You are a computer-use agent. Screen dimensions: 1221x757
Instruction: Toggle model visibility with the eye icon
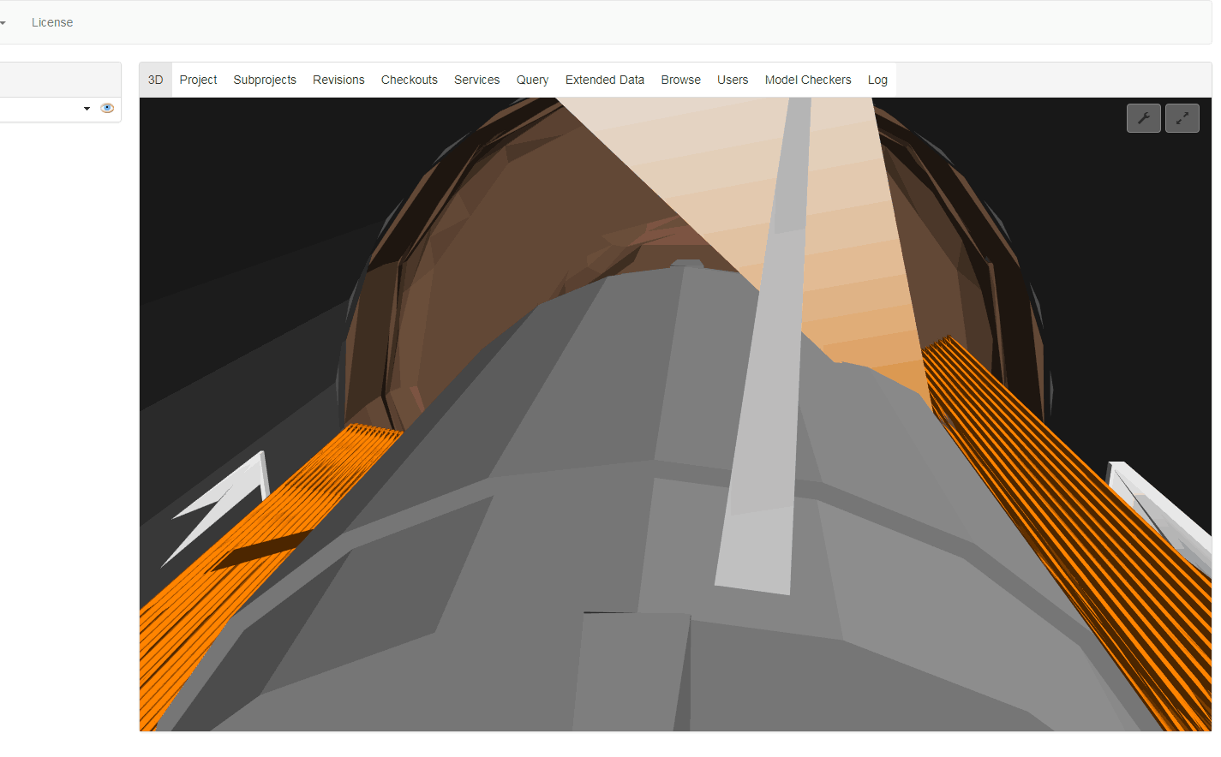tap(106, 108)
